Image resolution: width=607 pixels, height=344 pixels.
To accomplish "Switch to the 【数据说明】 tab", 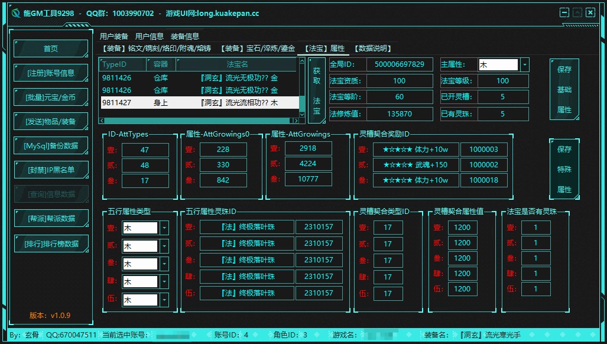I will 372,48.
